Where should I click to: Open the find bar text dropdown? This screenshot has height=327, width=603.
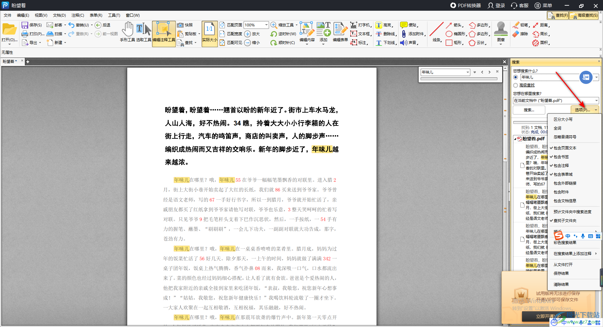(x=468, y=72)
